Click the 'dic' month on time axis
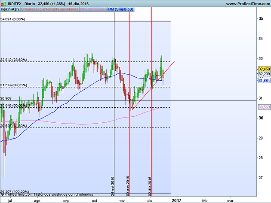The height and width of the screenshot is (203, 271). click(x=150, y=200)
